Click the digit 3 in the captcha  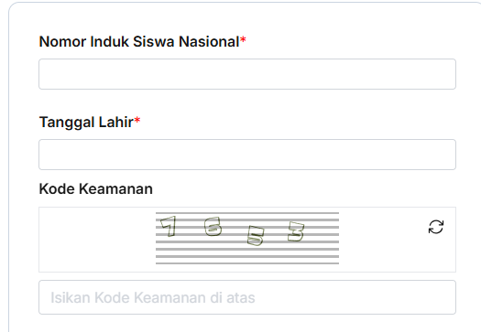point(296,231)
